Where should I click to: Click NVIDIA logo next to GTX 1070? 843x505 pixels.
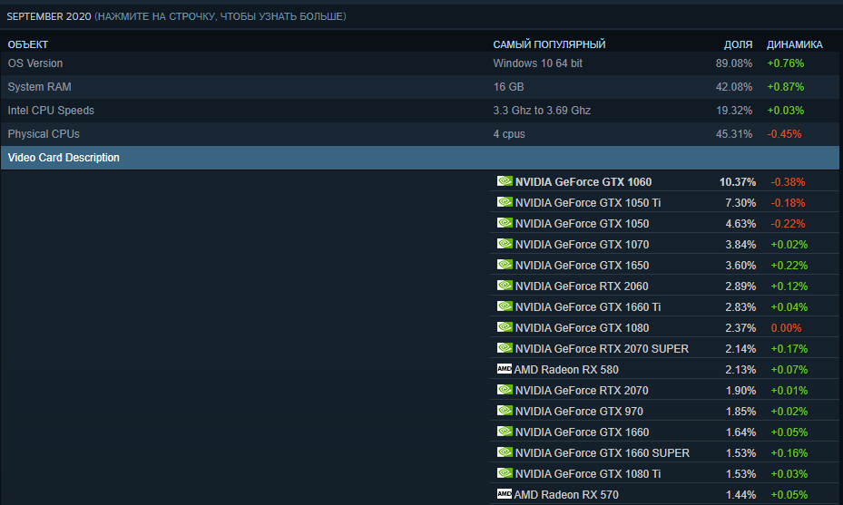pyautogui.click(x=505, y=244)
